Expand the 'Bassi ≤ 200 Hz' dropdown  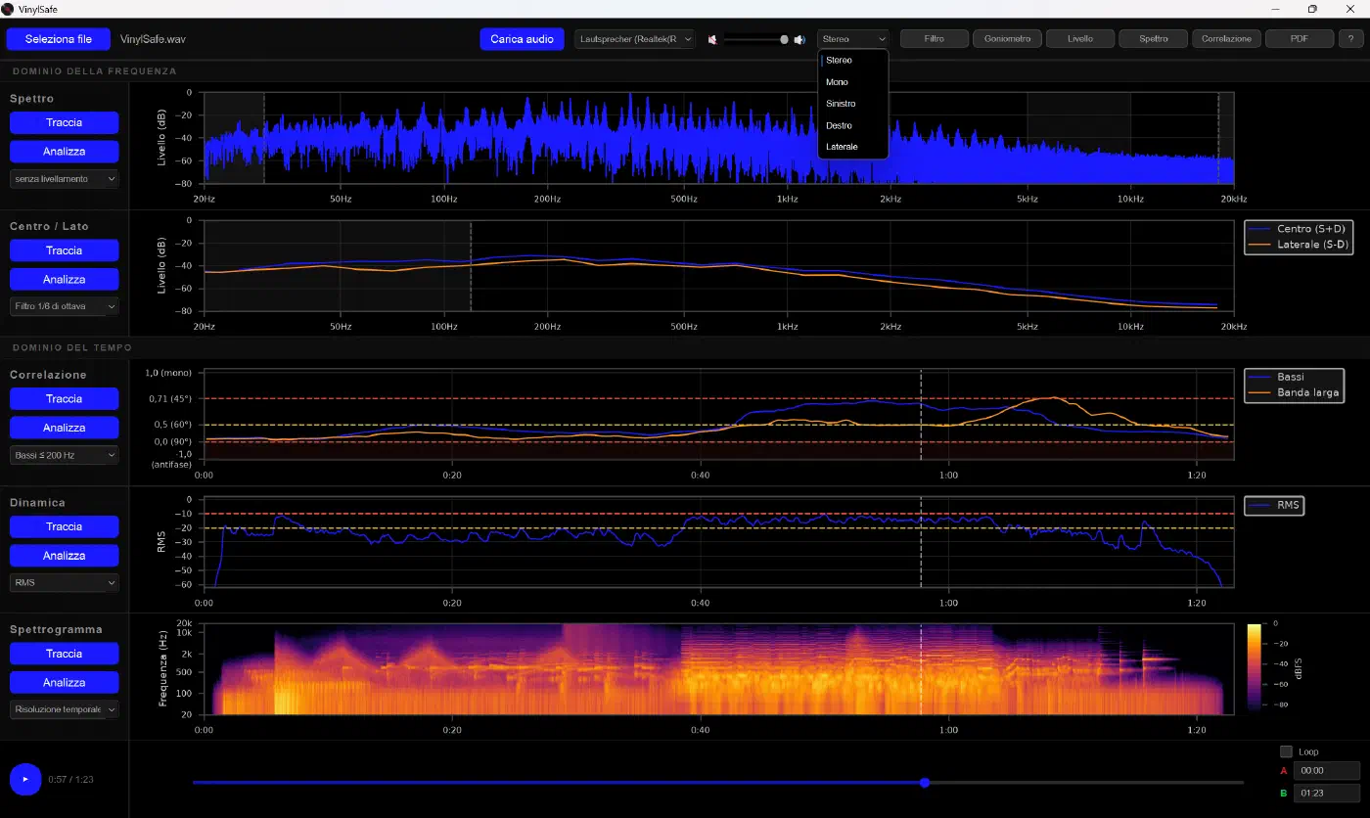click(65, 455)
